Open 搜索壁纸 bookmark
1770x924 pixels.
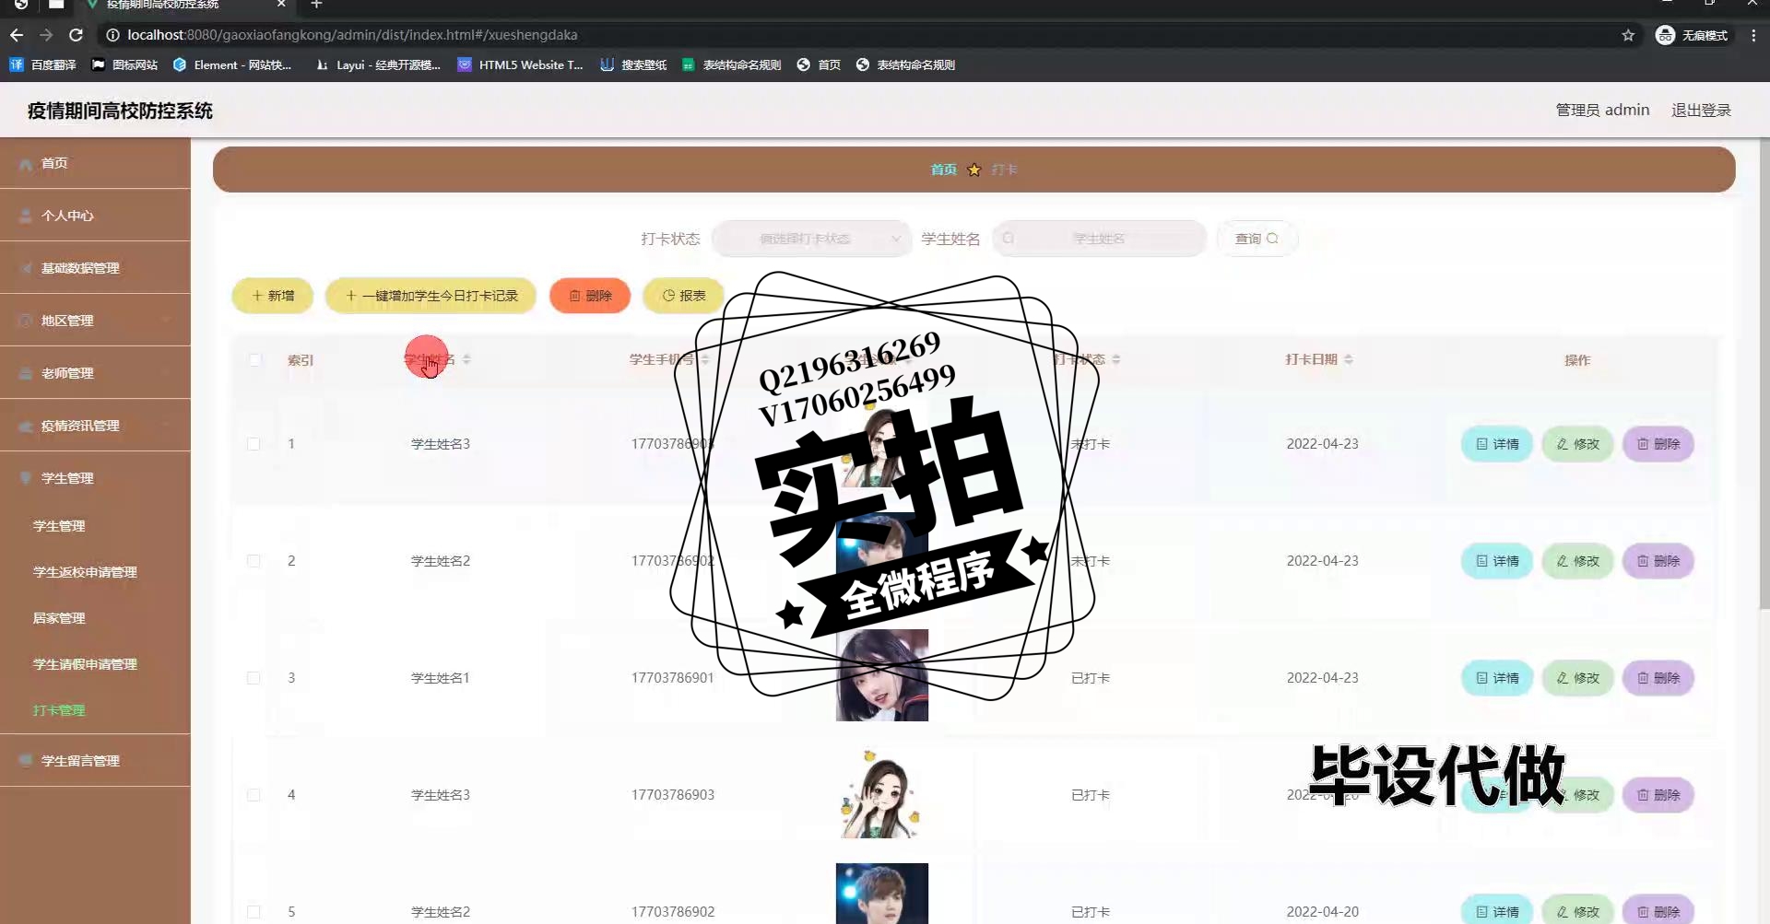[x=633, y=64]
